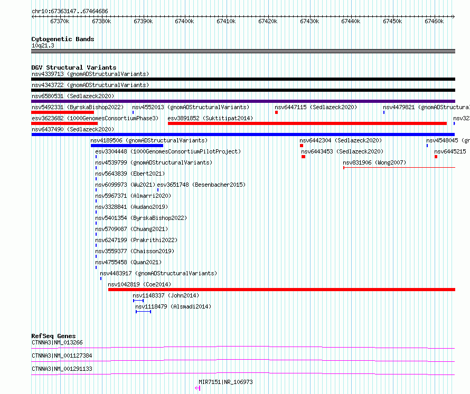The height and width of the screenshot is (394, 470).
Task: Select nsv1118479 blue interval glyph
Action: click(143, 312)
